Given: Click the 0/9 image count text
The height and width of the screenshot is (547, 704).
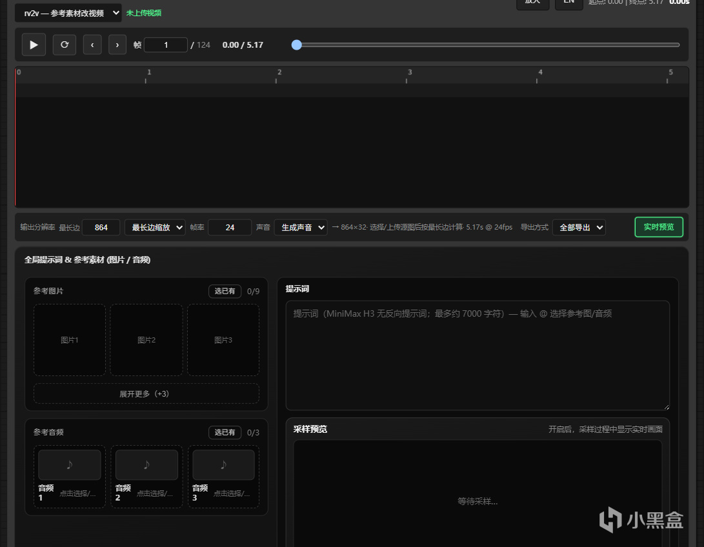Looking at the screenshot, I should click(253, 292).
